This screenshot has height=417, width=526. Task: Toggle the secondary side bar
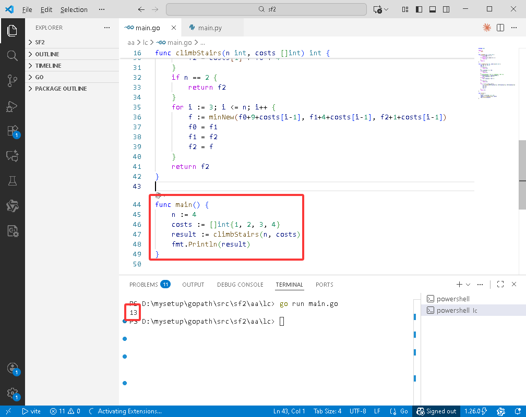[446, 9]
